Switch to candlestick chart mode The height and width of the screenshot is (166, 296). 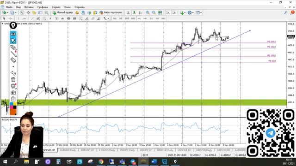(134, 12)
